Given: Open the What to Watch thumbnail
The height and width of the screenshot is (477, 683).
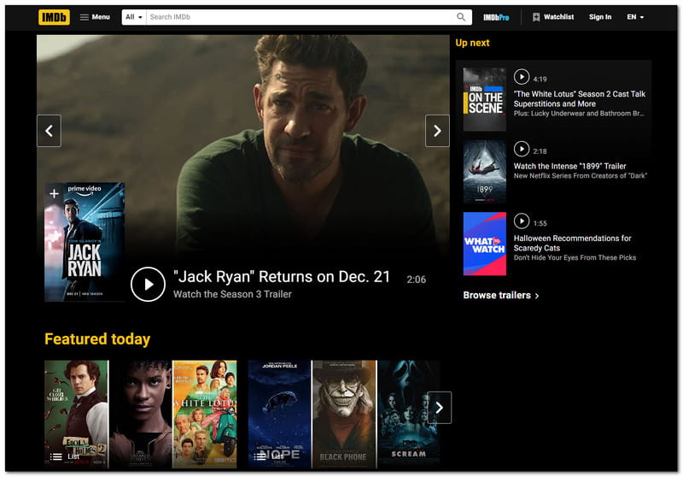Looking at the screenshot, I should coord(484,244).
